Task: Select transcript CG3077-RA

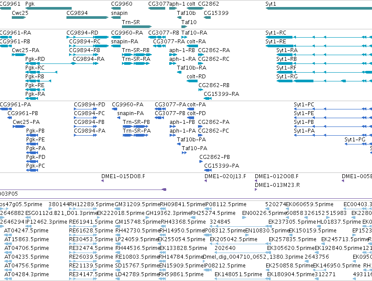Action: pos(159,46)
